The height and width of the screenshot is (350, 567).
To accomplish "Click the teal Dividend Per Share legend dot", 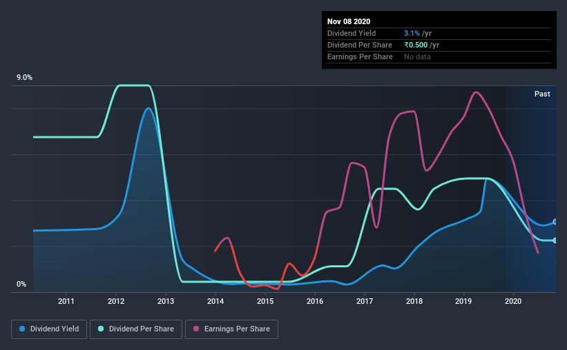I will coord(101,329).
